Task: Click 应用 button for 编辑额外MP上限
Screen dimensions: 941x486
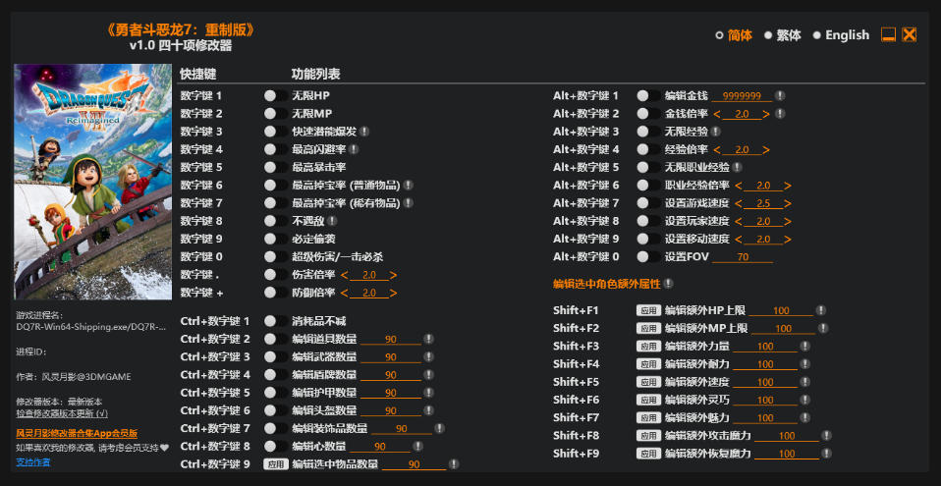Action: pos(648,328)
